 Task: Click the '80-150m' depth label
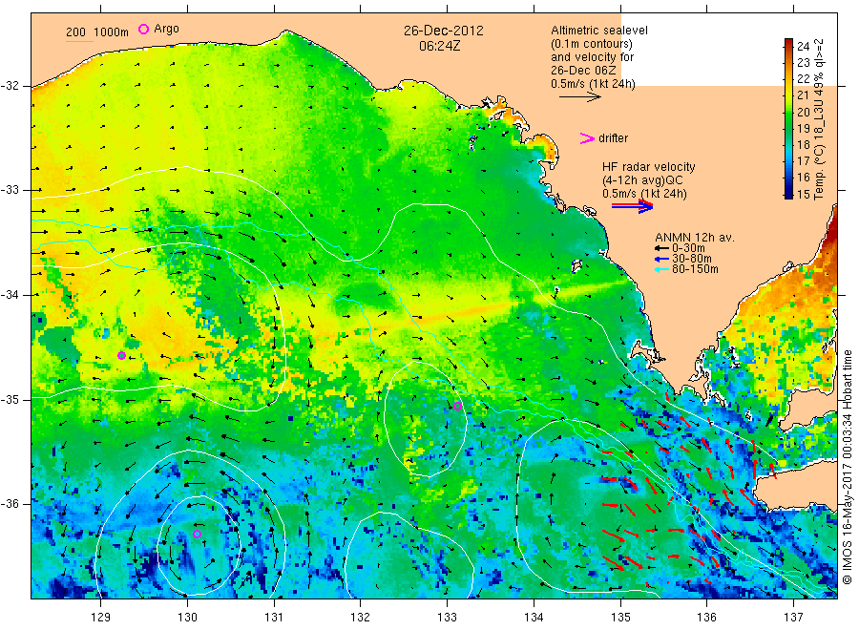coord(695,269)
